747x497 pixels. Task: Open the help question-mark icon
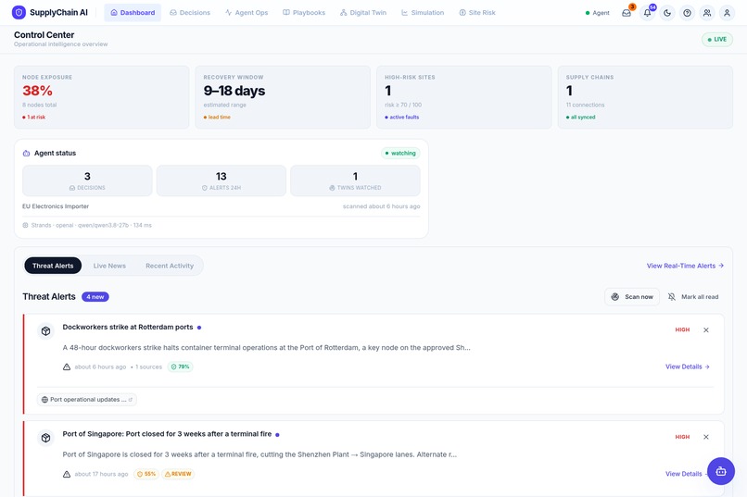tap(687, 13)
